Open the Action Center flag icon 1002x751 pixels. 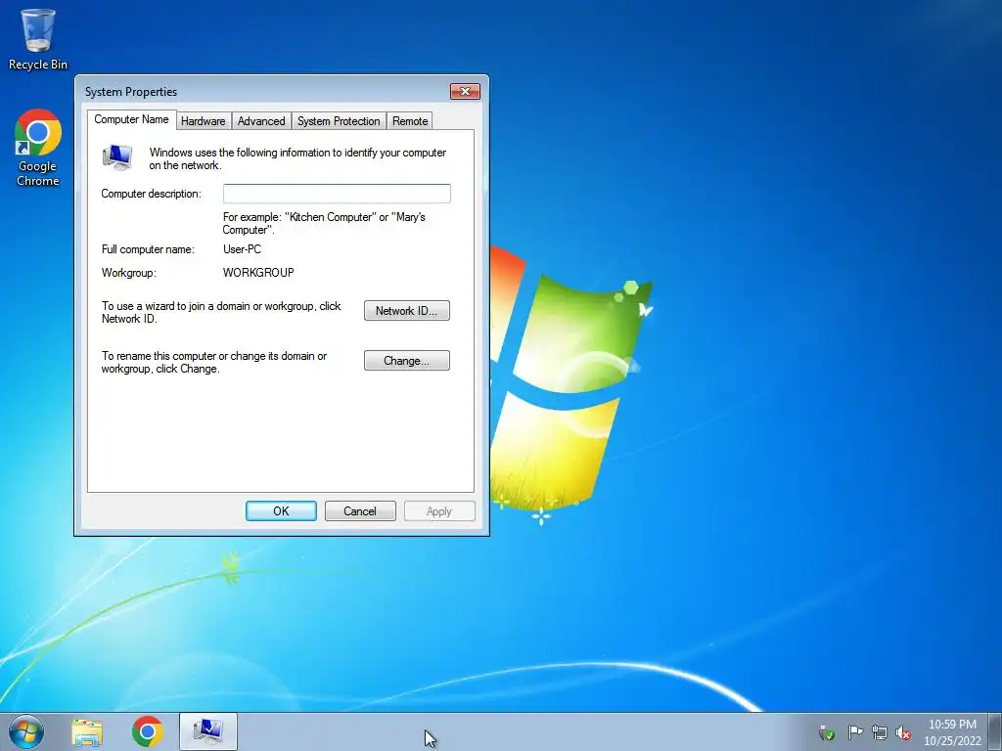click(855, 732)
